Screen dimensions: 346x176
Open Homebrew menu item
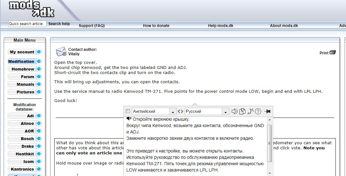click(x=25, y=69)
